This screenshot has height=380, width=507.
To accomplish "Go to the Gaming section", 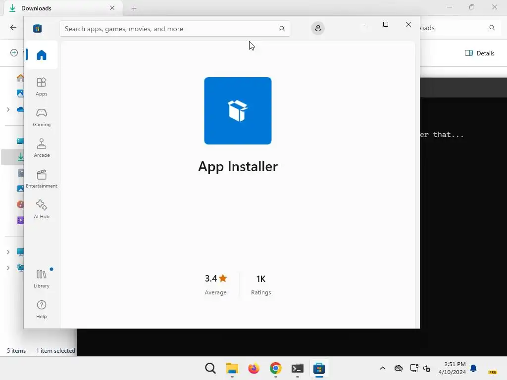I will [x=42, y=117].
